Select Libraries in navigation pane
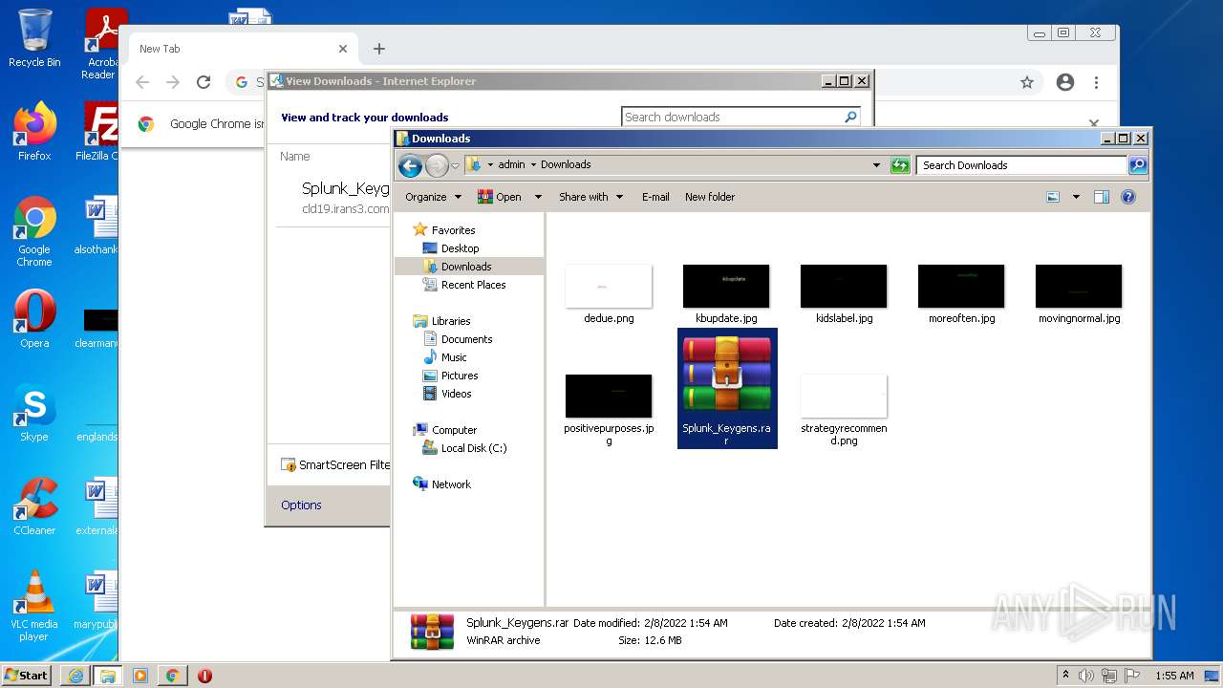 click(x=442, y=321)
